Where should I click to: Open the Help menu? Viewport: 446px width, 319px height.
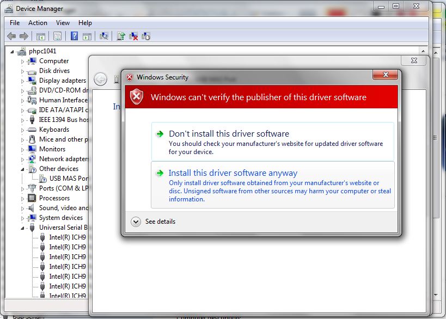85,23
